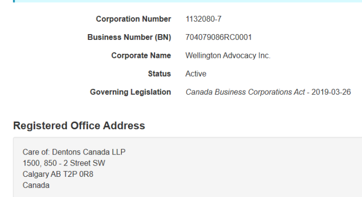This screenshot has height=197, width=362.
Task: Click the Business Number (BN) label
Action: click(x=129, y=37)
